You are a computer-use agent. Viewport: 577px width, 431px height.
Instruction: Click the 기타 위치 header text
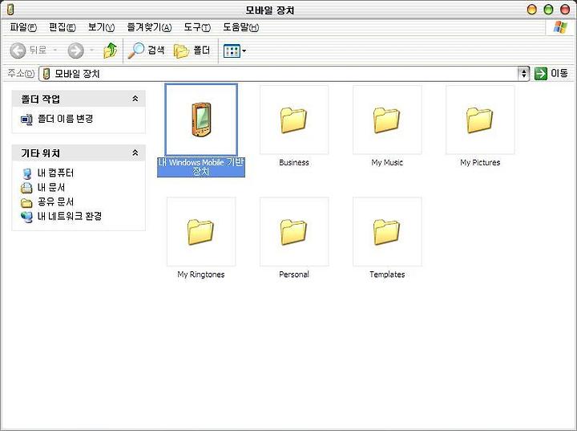tap(41, 152)
